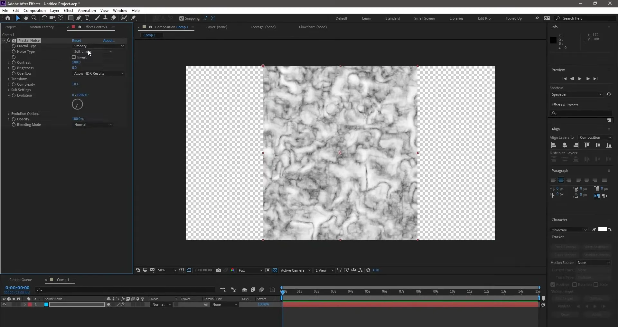The width and height of the screenshot is (618, 327).
Task: Align layers to top edge icon
Action: pyautogui.click(x=587, y=145)
